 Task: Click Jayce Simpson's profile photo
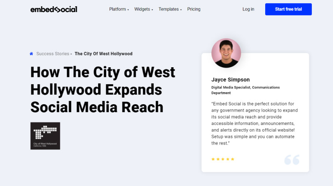[226, 53]
